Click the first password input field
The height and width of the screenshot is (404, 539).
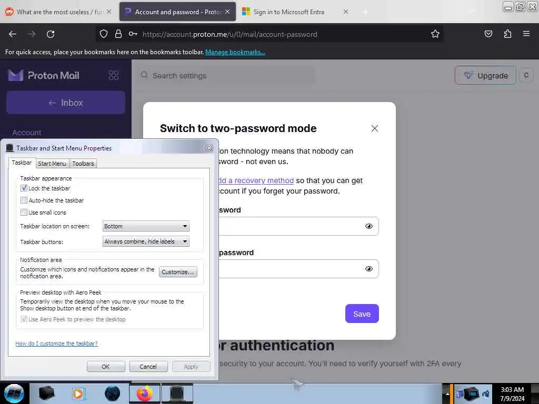coord(298,226)
